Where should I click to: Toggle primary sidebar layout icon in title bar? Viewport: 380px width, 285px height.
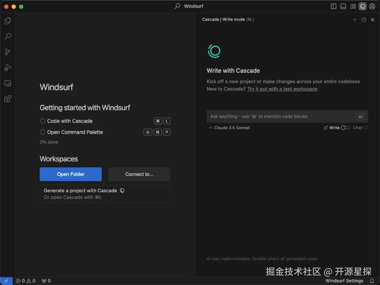click(334, 6)
